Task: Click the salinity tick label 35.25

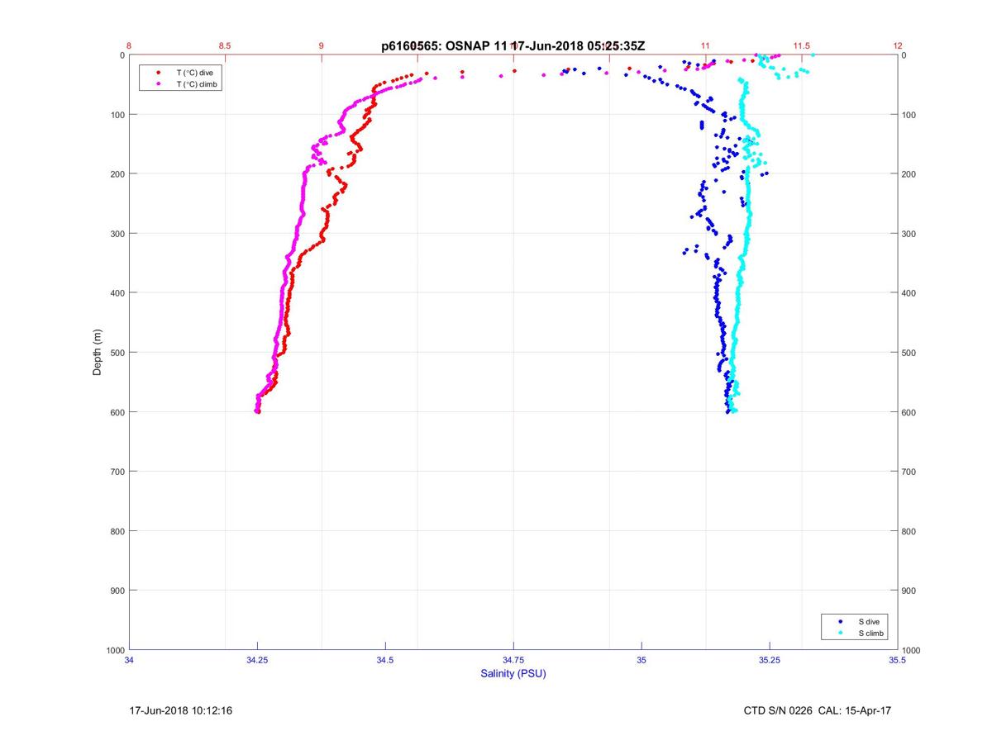Action: point(770,660)
